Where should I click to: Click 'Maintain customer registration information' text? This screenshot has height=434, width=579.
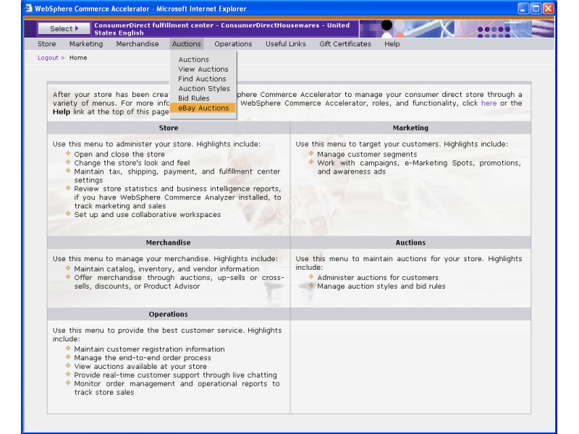click(x=149, y=349)
